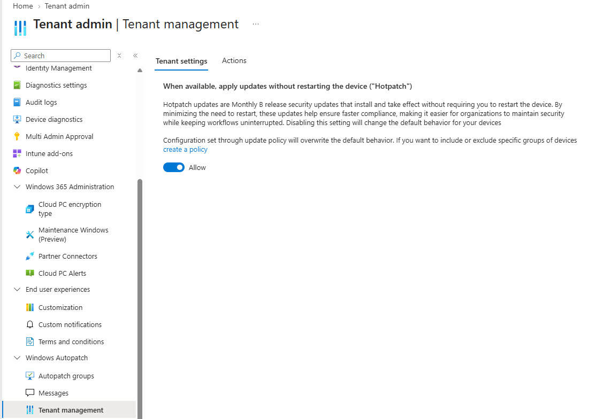Click the Cloud PC encryption type icon
This screenshot has height=419, width=589.
[x=29, y=209]
